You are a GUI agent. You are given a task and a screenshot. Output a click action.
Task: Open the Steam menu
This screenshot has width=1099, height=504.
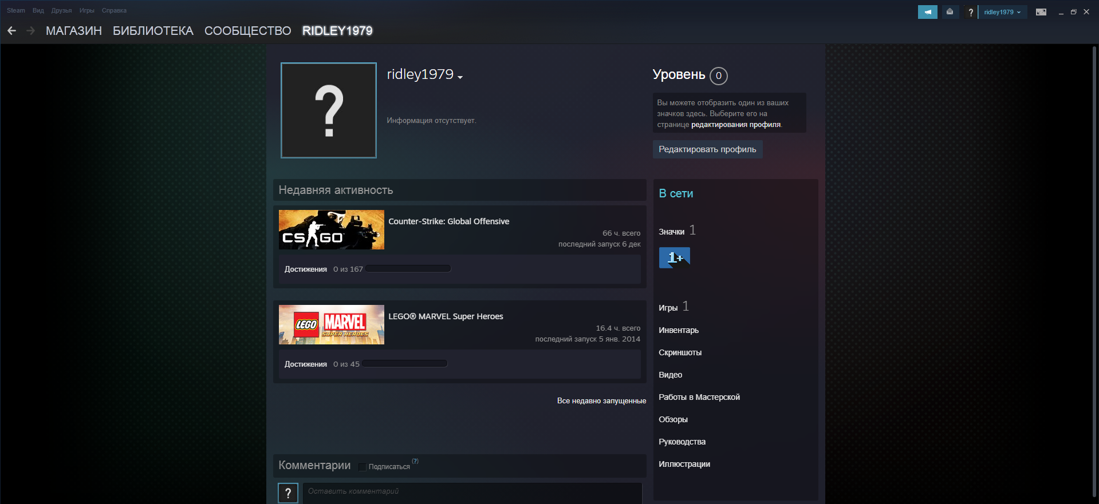point(16,10)
